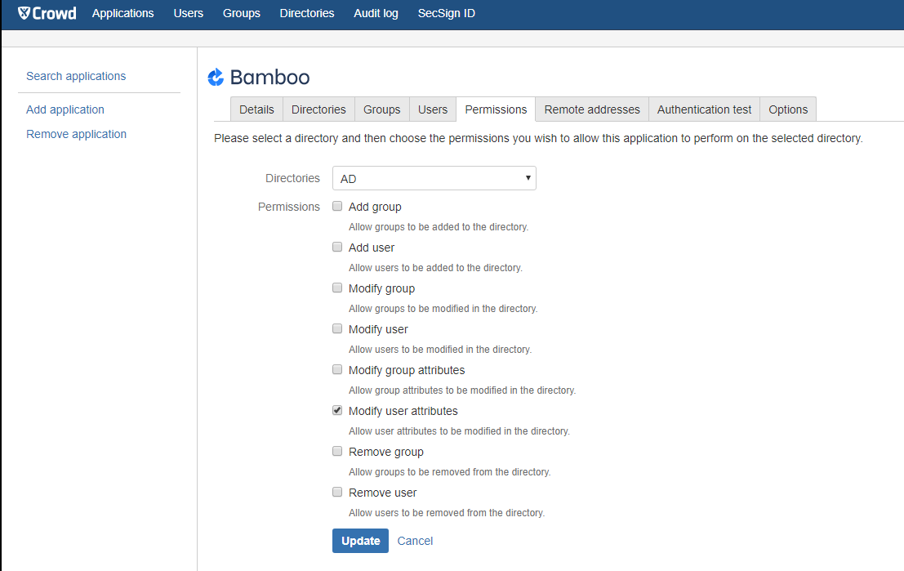
Task: Open the Remote addresses tab
Action: (591, 109)
